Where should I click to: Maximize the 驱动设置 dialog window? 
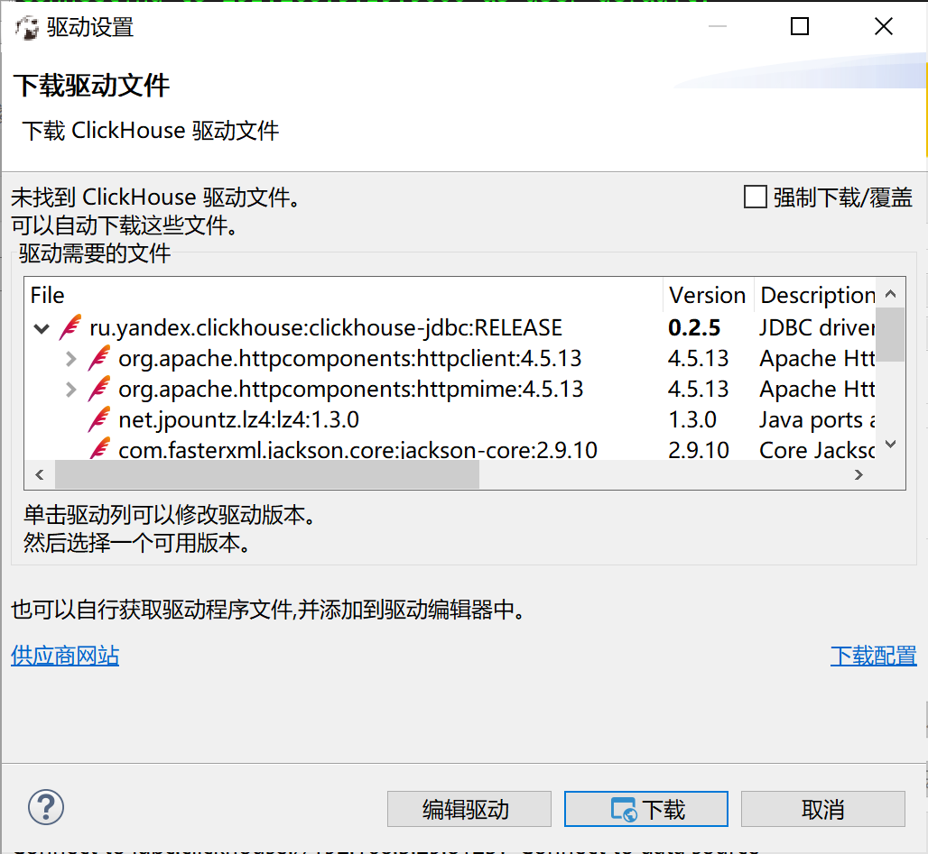tap(800, 26)
